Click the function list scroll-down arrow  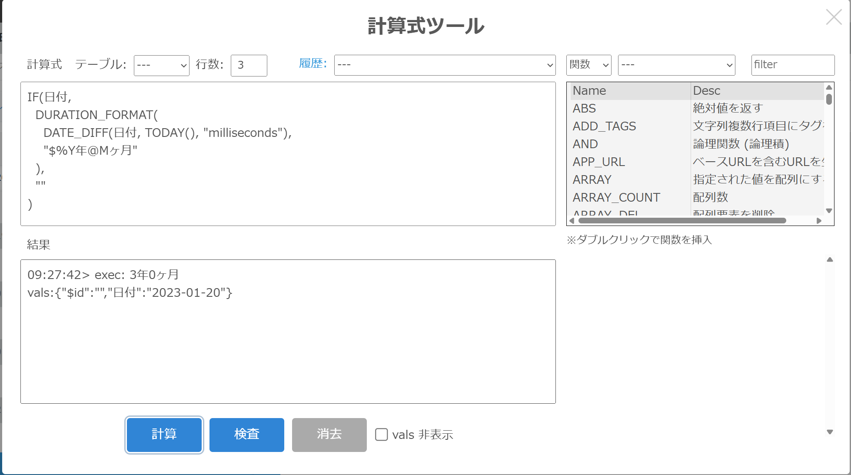click(829, 211)
